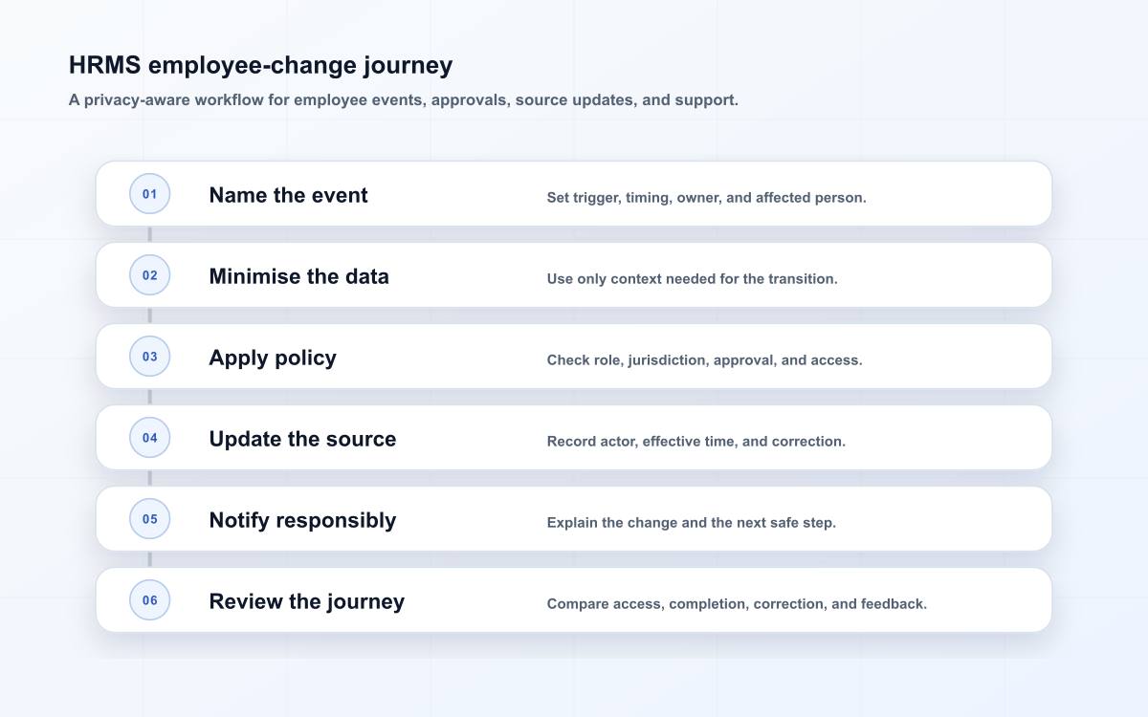
Task: Click the description "Set trigger, timing, owner, and affected person"
Action: 706,198
